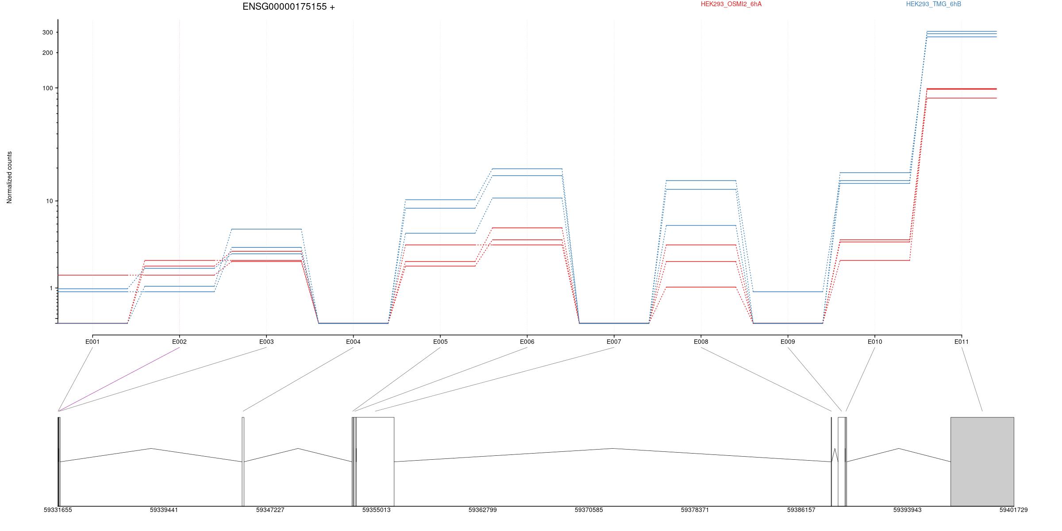Click the E011 exon label
This screenshot has height=531, width=1062.
(962, 342)
